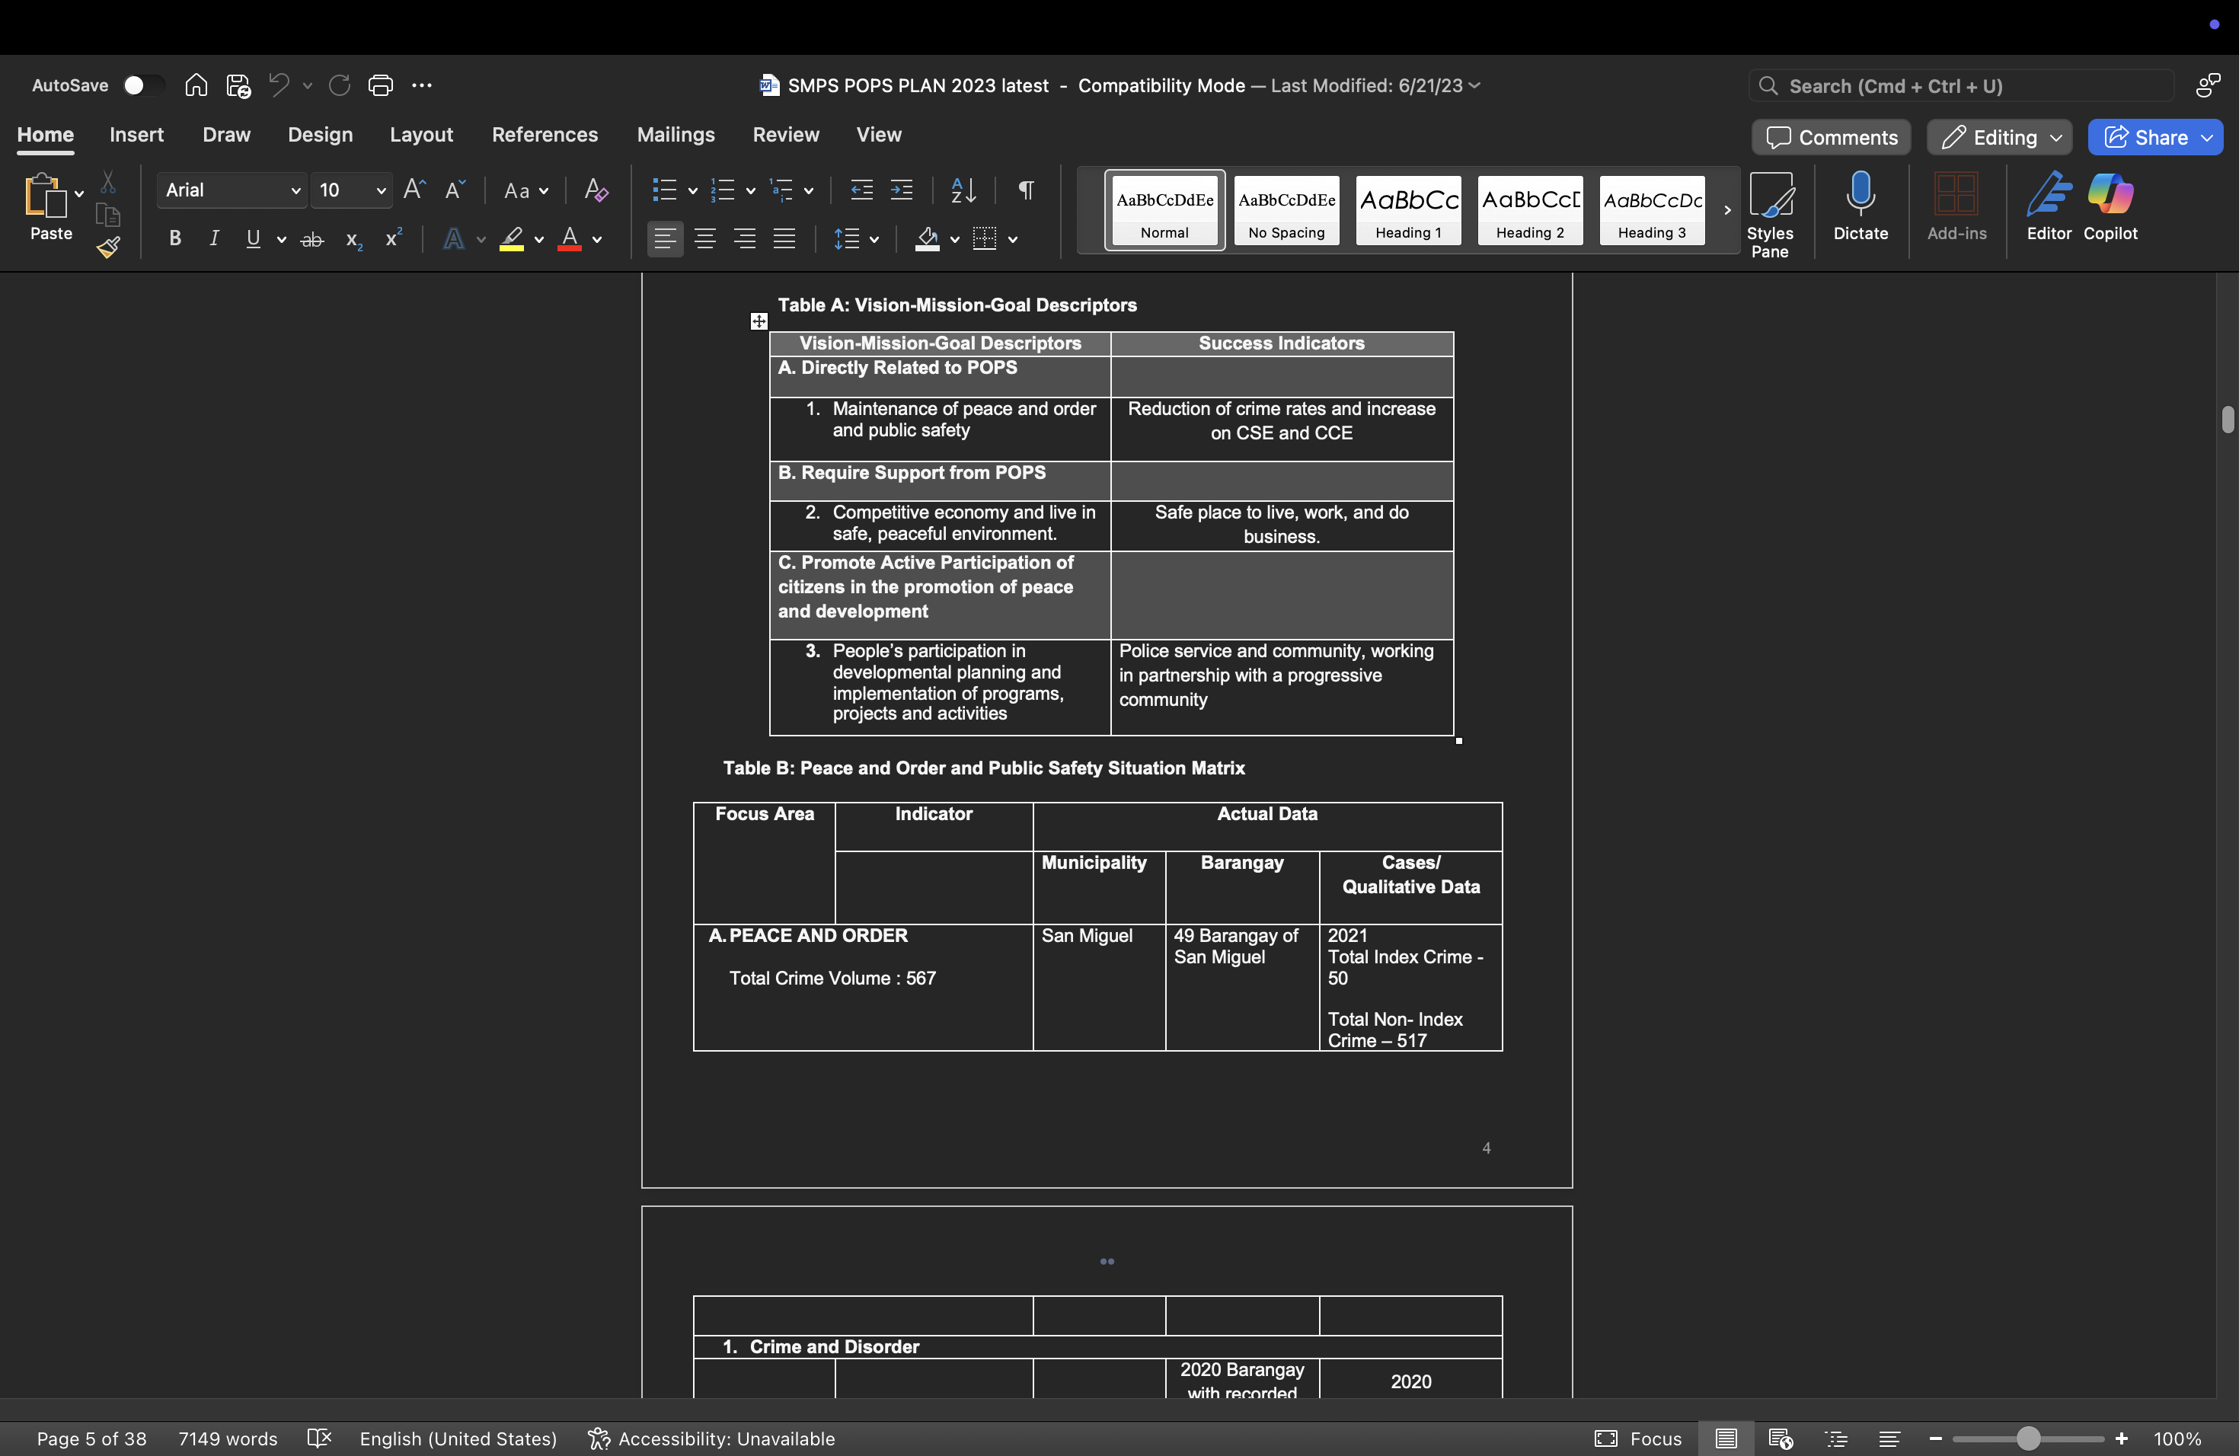Image resolution: width=2239 pixels, height=1456 pixels.
Task: Apply the No Spacing style
Action: 1286,209
